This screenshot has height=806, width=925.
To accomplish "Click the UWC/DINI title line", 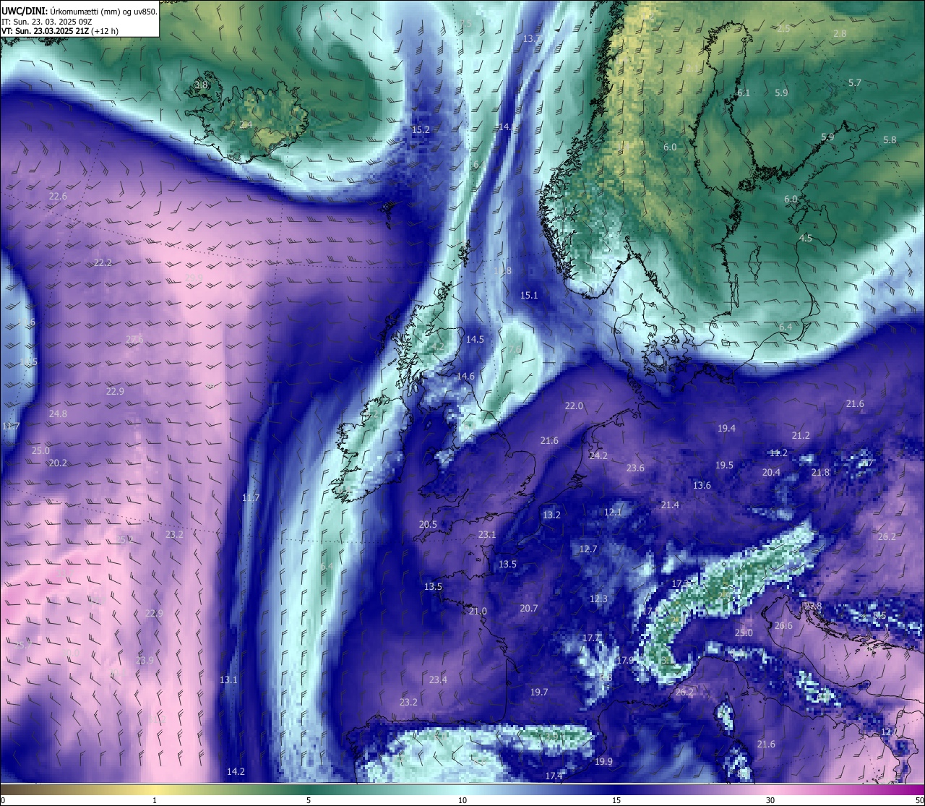I will tap(79, 11).
